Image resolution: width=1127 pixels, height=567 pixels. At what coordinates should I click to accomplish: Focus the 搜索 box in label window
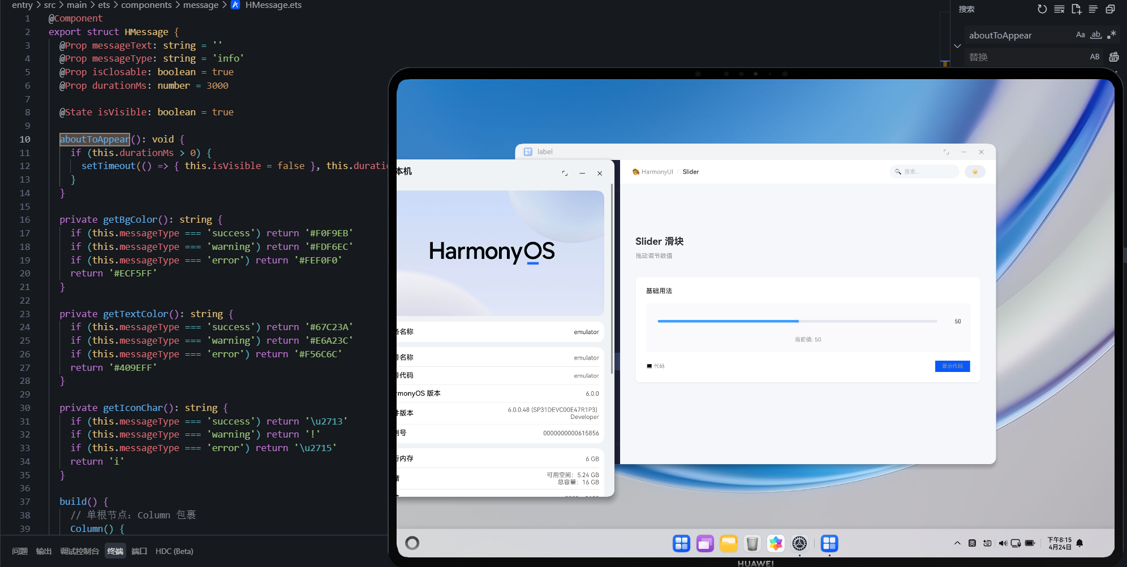[x=924, y=172]
